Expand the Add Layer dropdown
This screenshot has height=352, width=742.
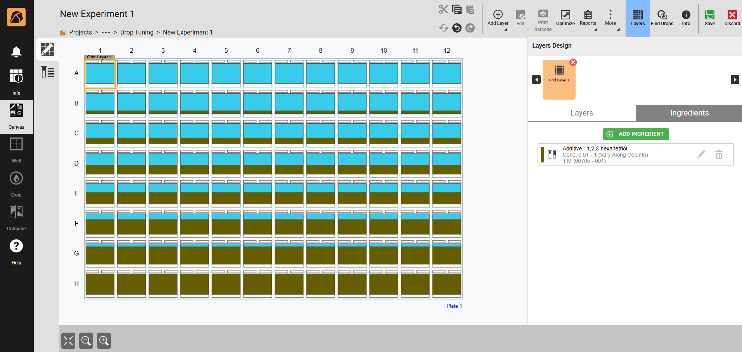tap(498, 18)
